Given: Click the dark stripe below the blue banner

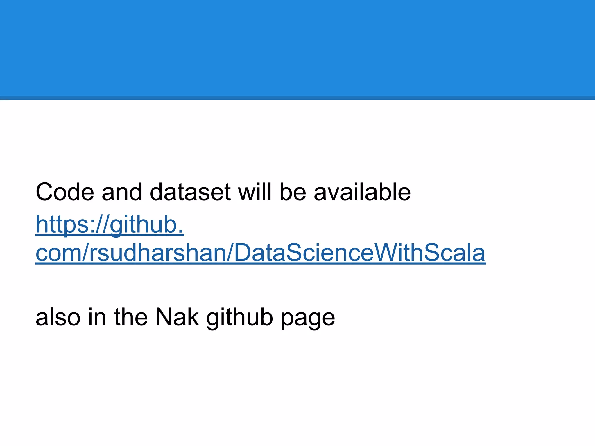Looking at the screenshot, I should [297, 98].
